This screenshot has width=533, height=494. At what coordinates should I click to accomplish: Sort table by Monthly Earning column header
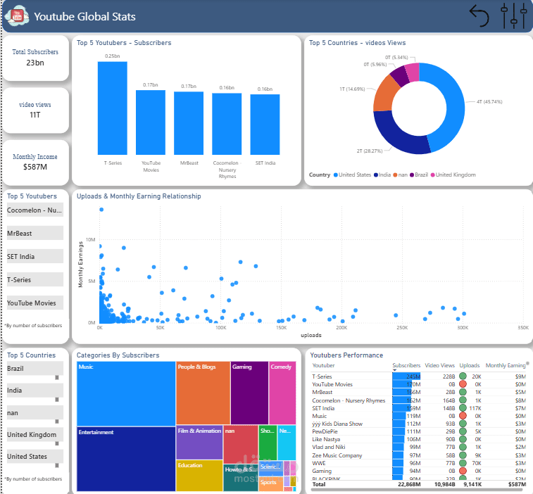tap(506, 365)
